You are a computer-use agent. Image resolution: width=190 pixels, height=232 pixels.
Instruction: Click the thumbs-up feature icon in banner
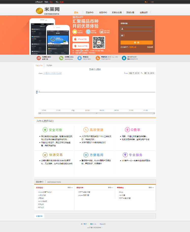75,32
